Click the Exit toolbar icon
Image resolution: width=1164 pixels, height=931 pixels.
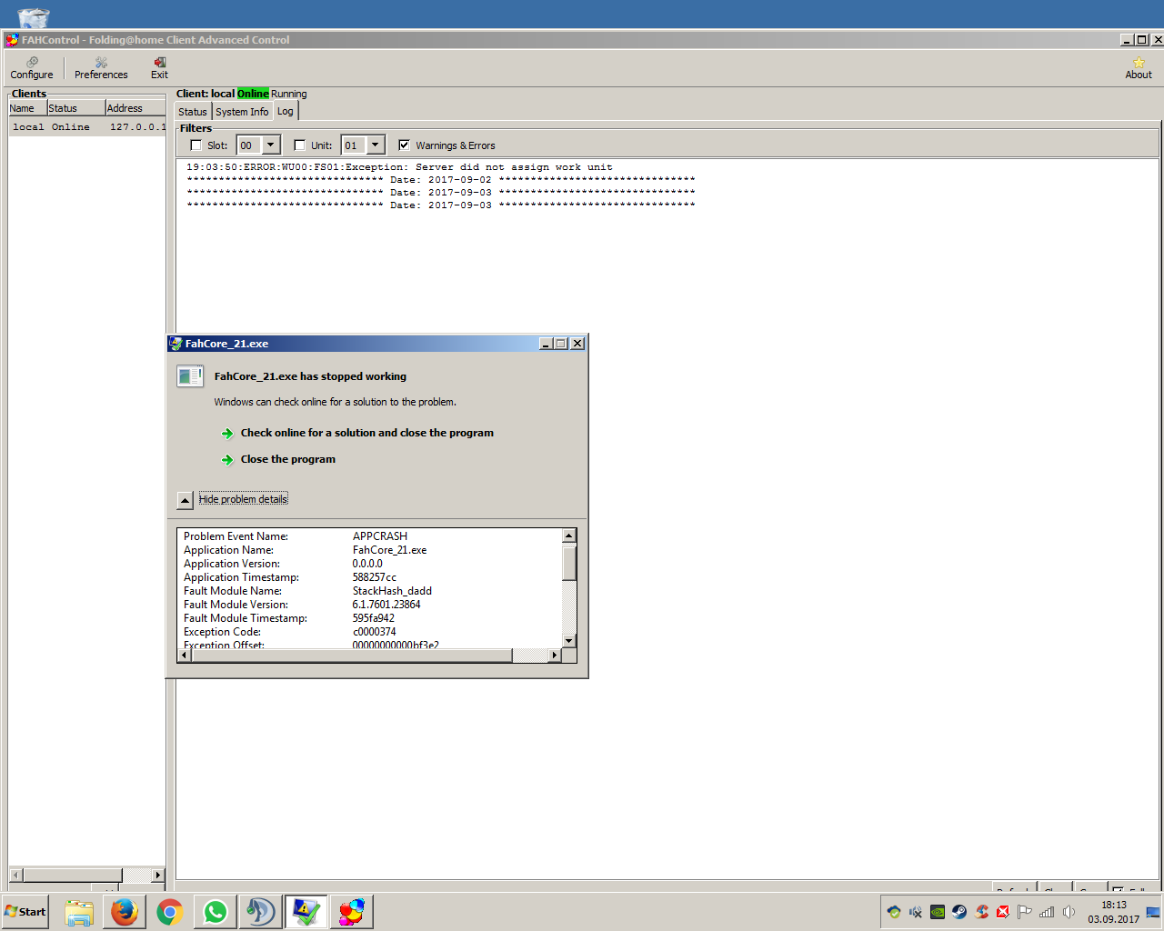[x=159, y=68]
